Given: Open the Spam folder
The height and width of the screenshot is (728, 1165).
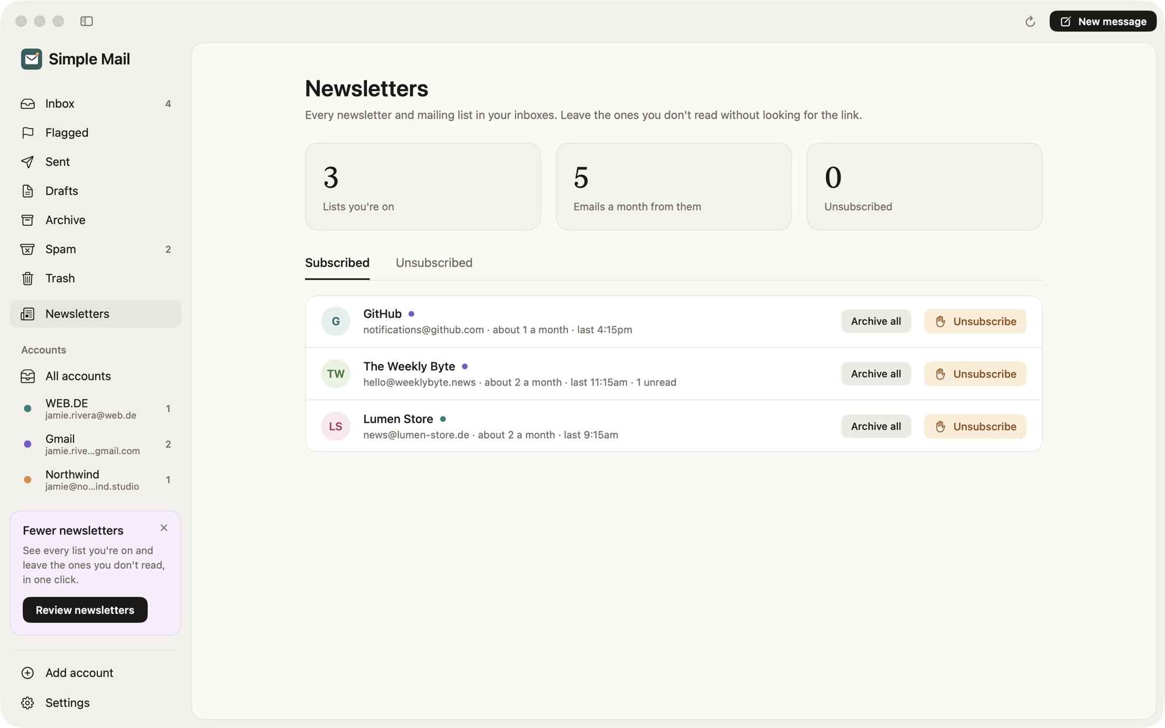Looking at the screenshot, I should click(x=96, y=249).
